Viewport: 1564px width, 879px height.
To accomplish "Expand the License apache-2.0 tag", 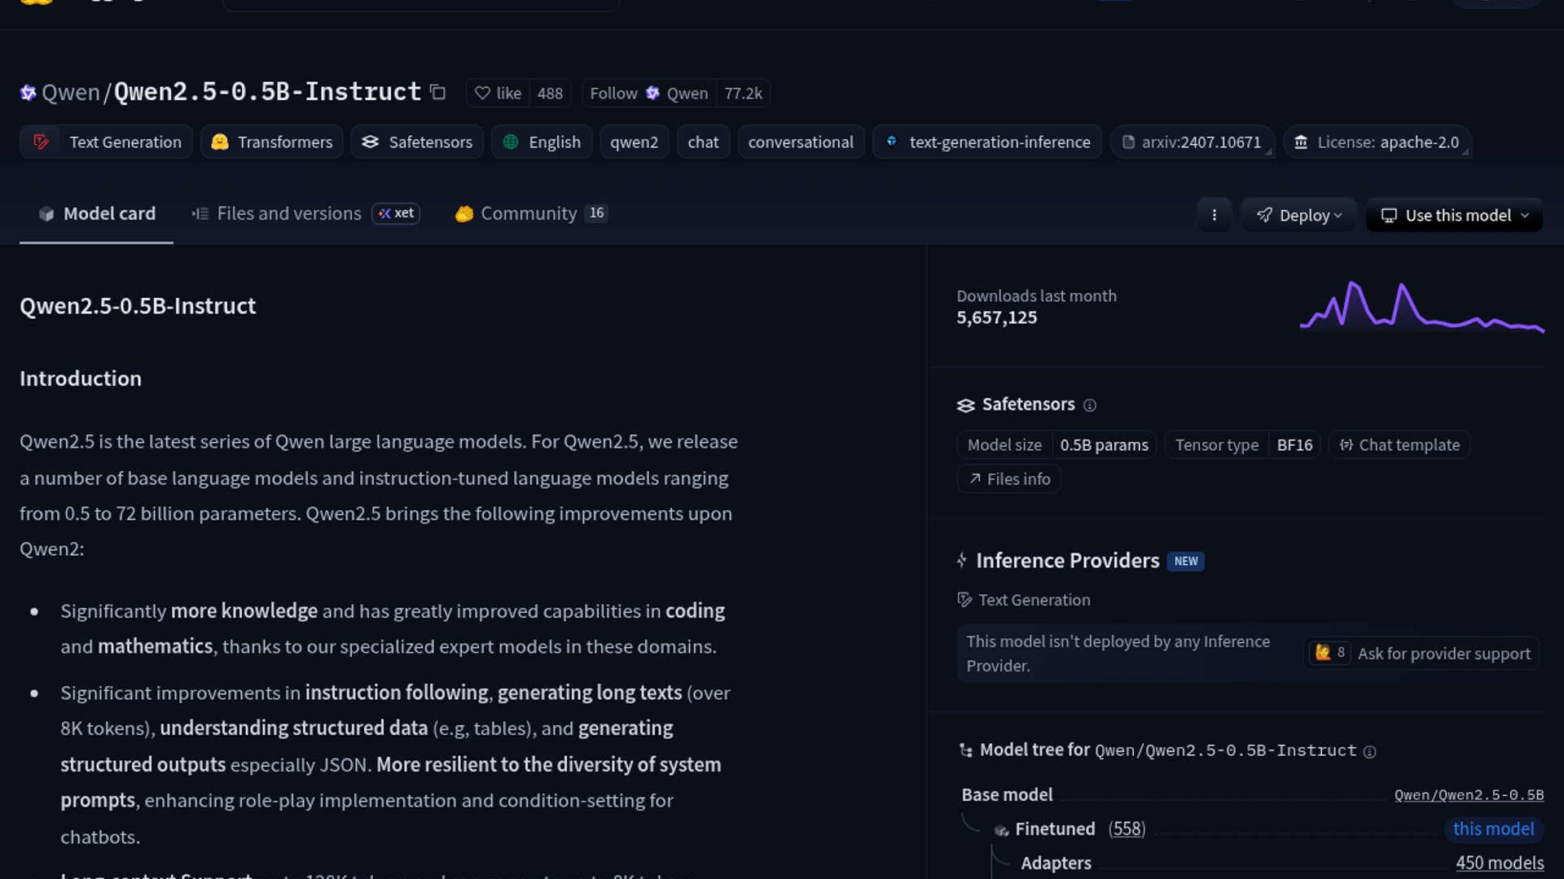I will [1377, 142].
